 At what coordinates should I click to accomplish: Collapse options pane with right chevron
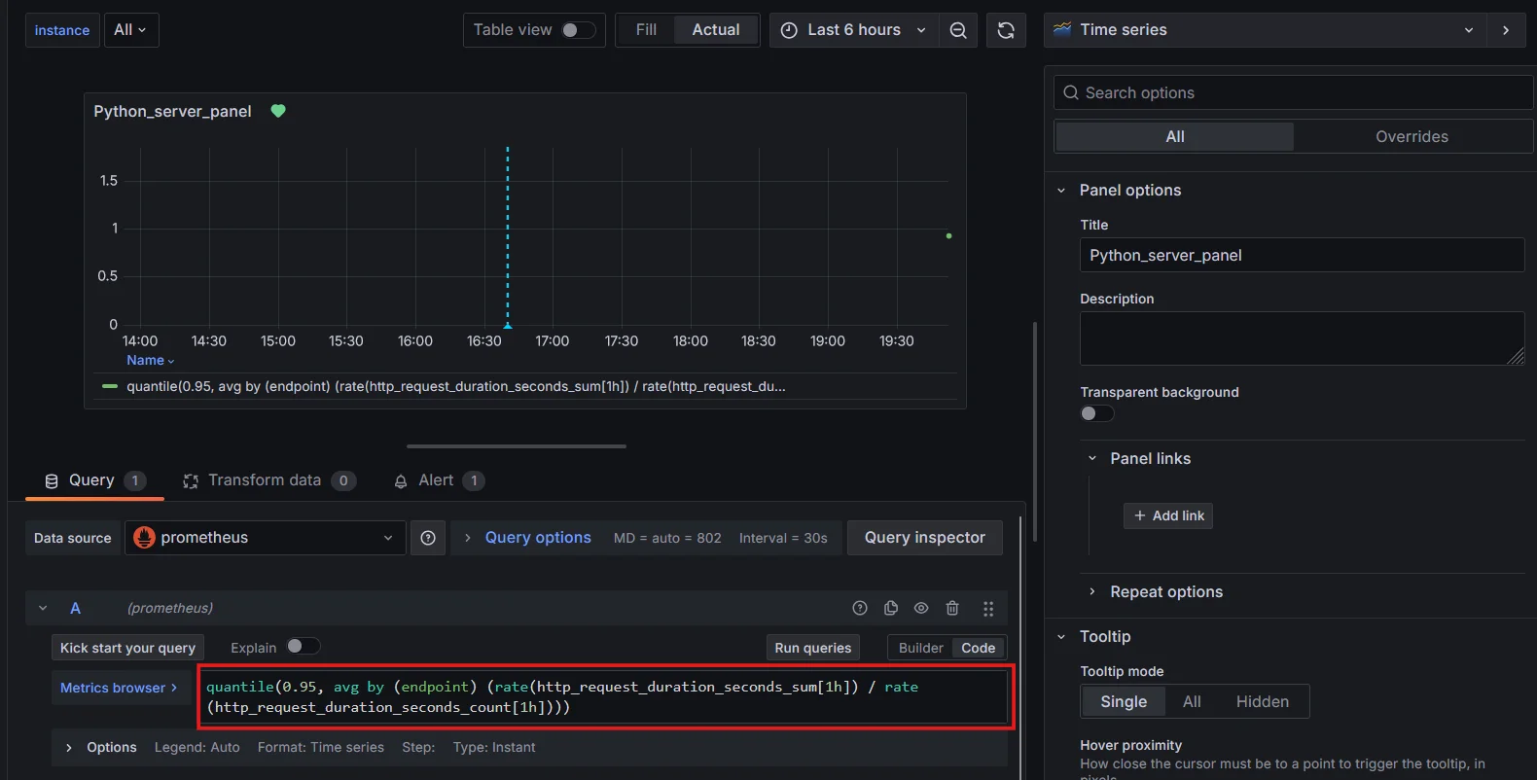(1506, 30)
